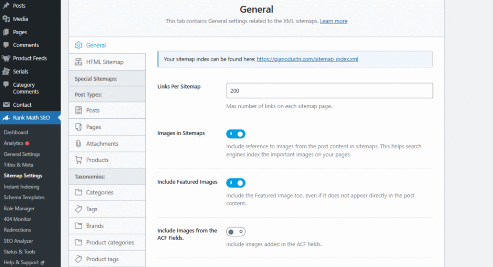
Task: Click the tag icon next to Tags
Action: [78, 209]
